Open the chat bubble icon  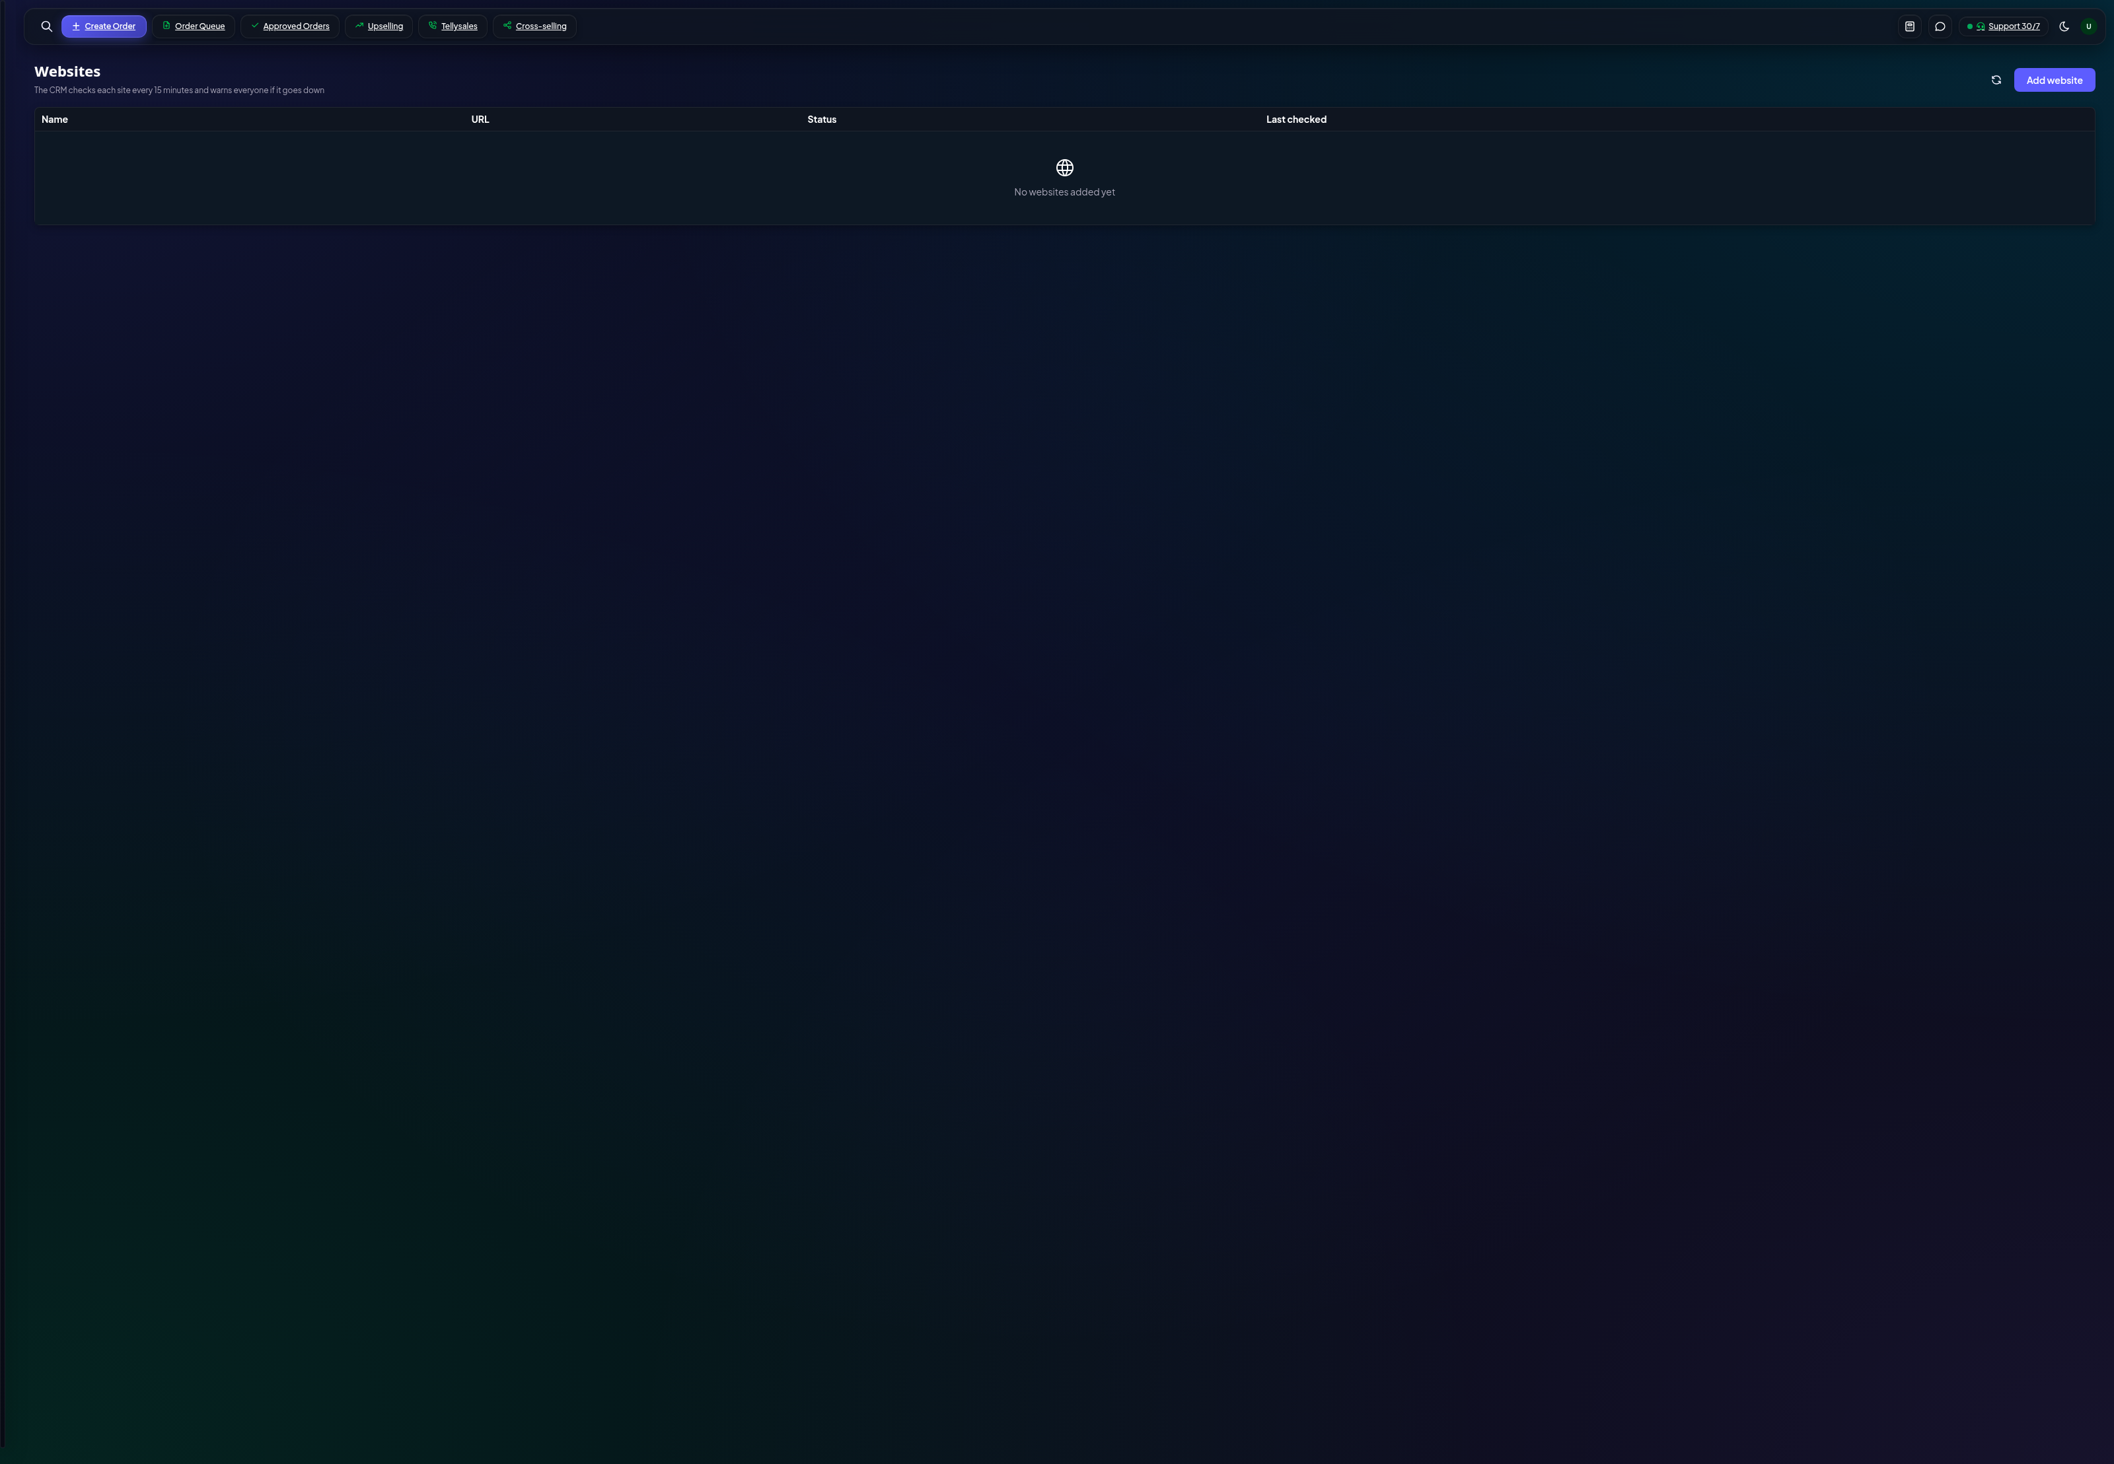tap(1940, 26)
